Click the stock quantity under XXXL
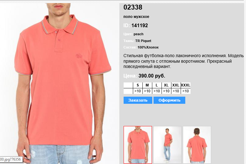Screen dimensions: 246x164 (x=186, y=91)
